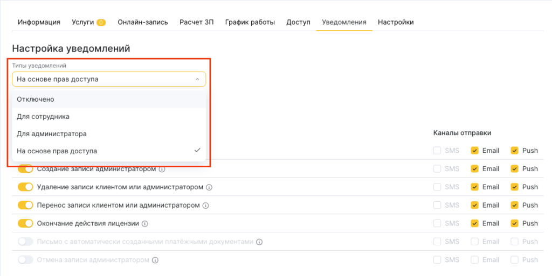This screenshot has width=552, height=276.
Task: Click info icon next to Письмо с платёжными документами
Action: 259,242
